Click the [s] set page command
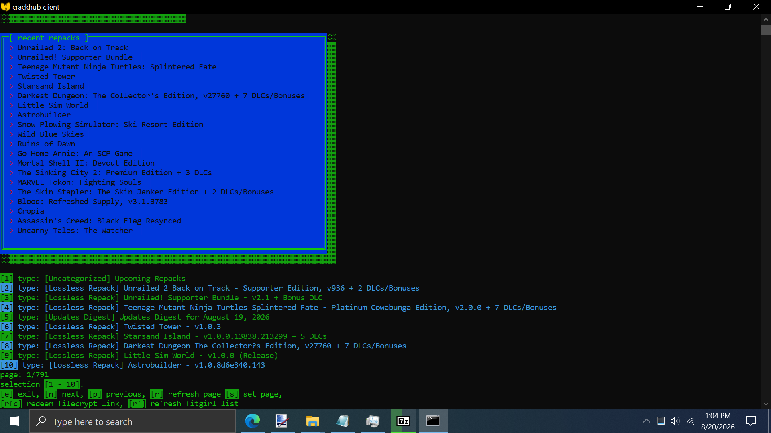Viewport: 771px width, 433px height. [x=254, y=394]
